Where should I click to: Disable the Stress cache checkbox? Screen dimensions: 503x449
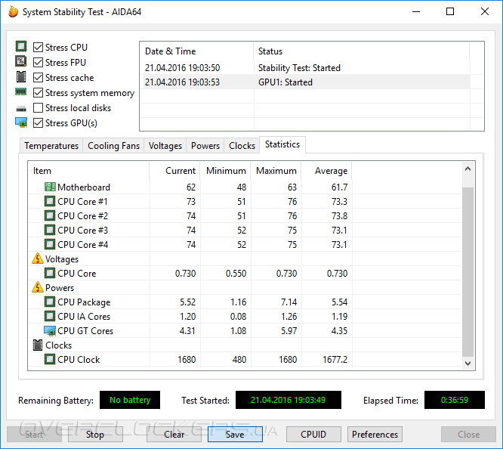39,77
